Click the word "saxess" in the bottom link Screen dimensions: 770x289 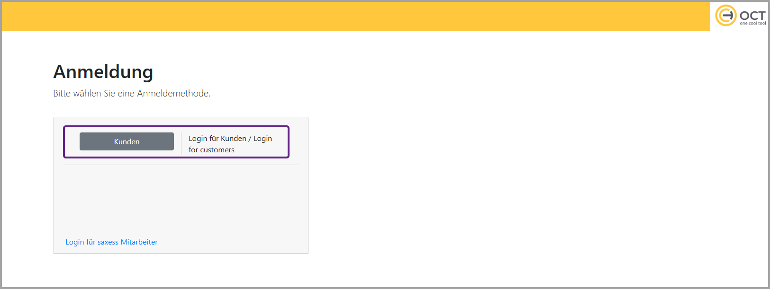click(108, 242)
